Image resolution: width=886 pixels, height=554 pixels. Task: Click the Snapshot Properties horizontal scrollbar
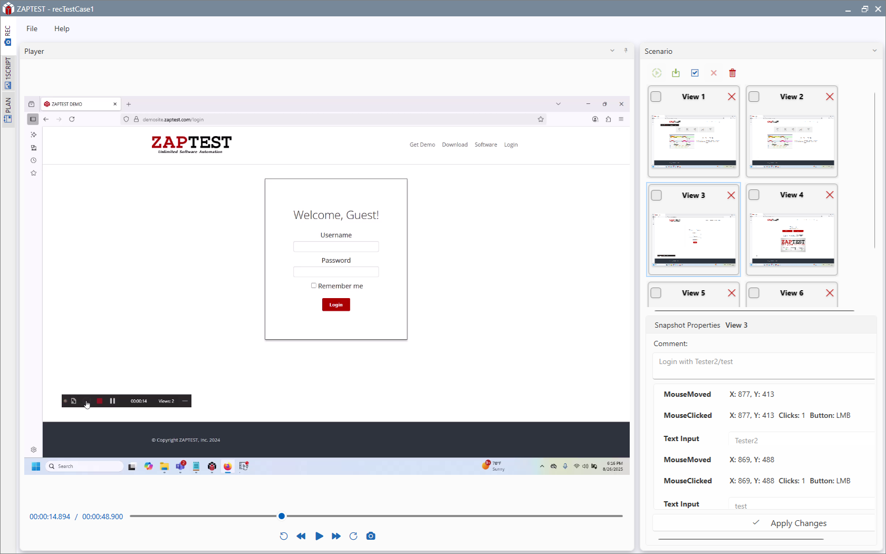[x=741, y=539]
